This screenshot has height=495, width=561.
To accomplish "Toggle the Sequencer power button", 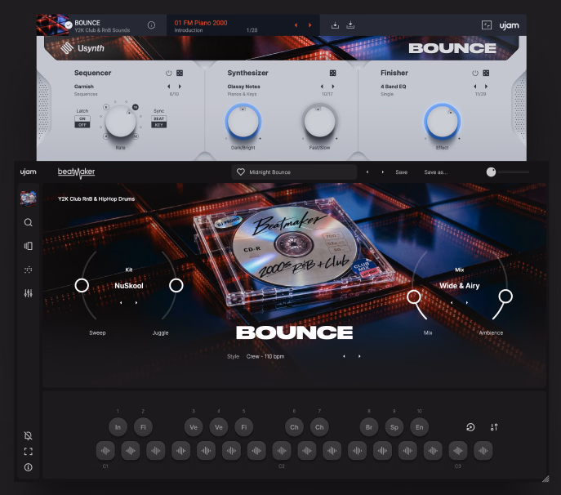I will [169, 73].
